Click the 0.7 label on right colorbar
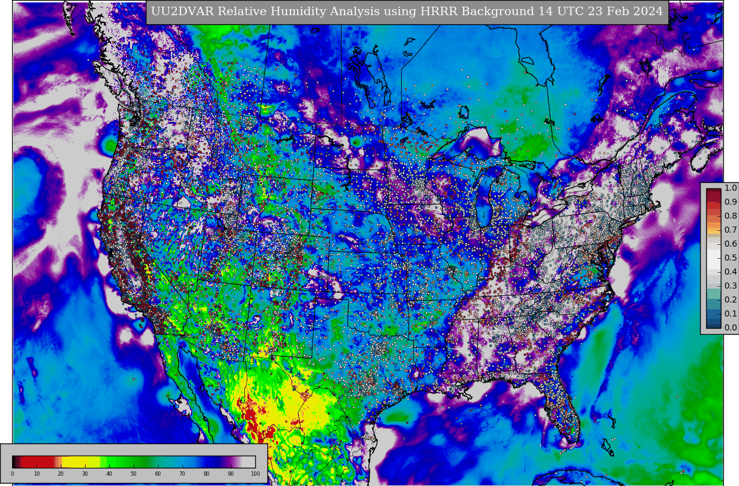Viewport: 739px width, 486px height. [x=730, y=230]
